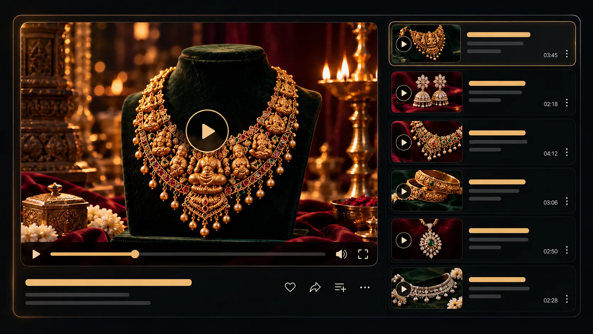Click the 02:18 duration label
The width and height of the screenshot is (593, 334).
point(550,104)
